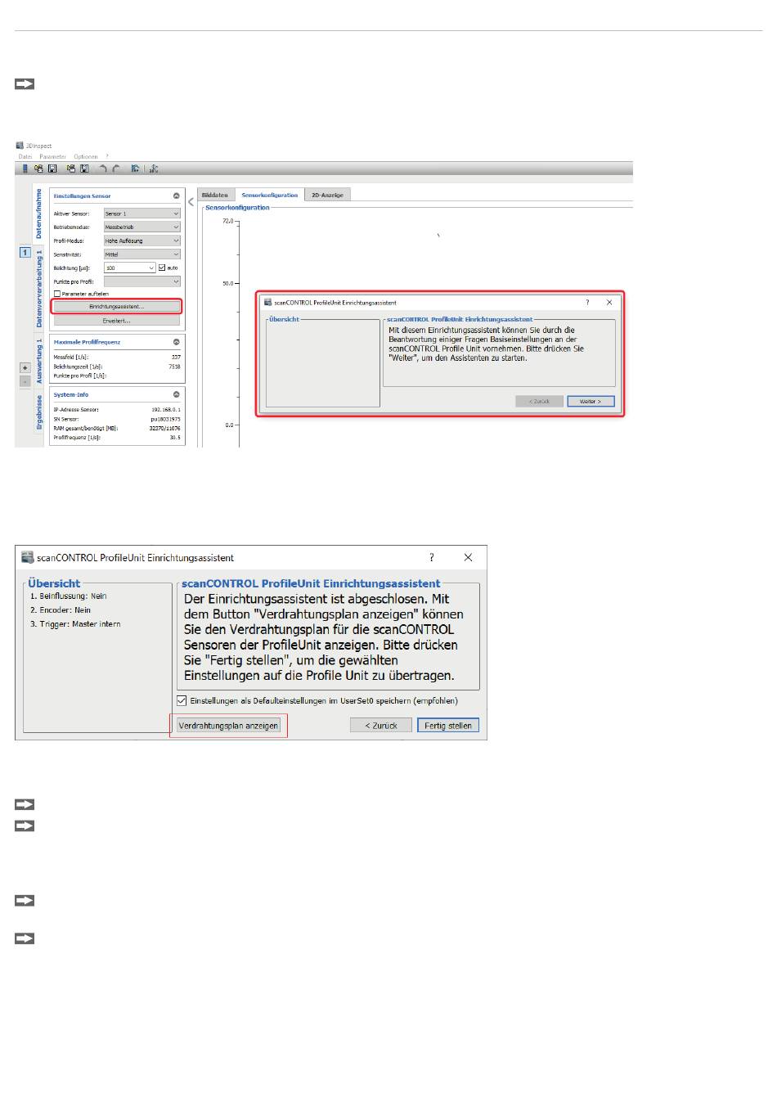Open the ? help menu
This screenshot has width=777, height=1120.
(107, 156)
